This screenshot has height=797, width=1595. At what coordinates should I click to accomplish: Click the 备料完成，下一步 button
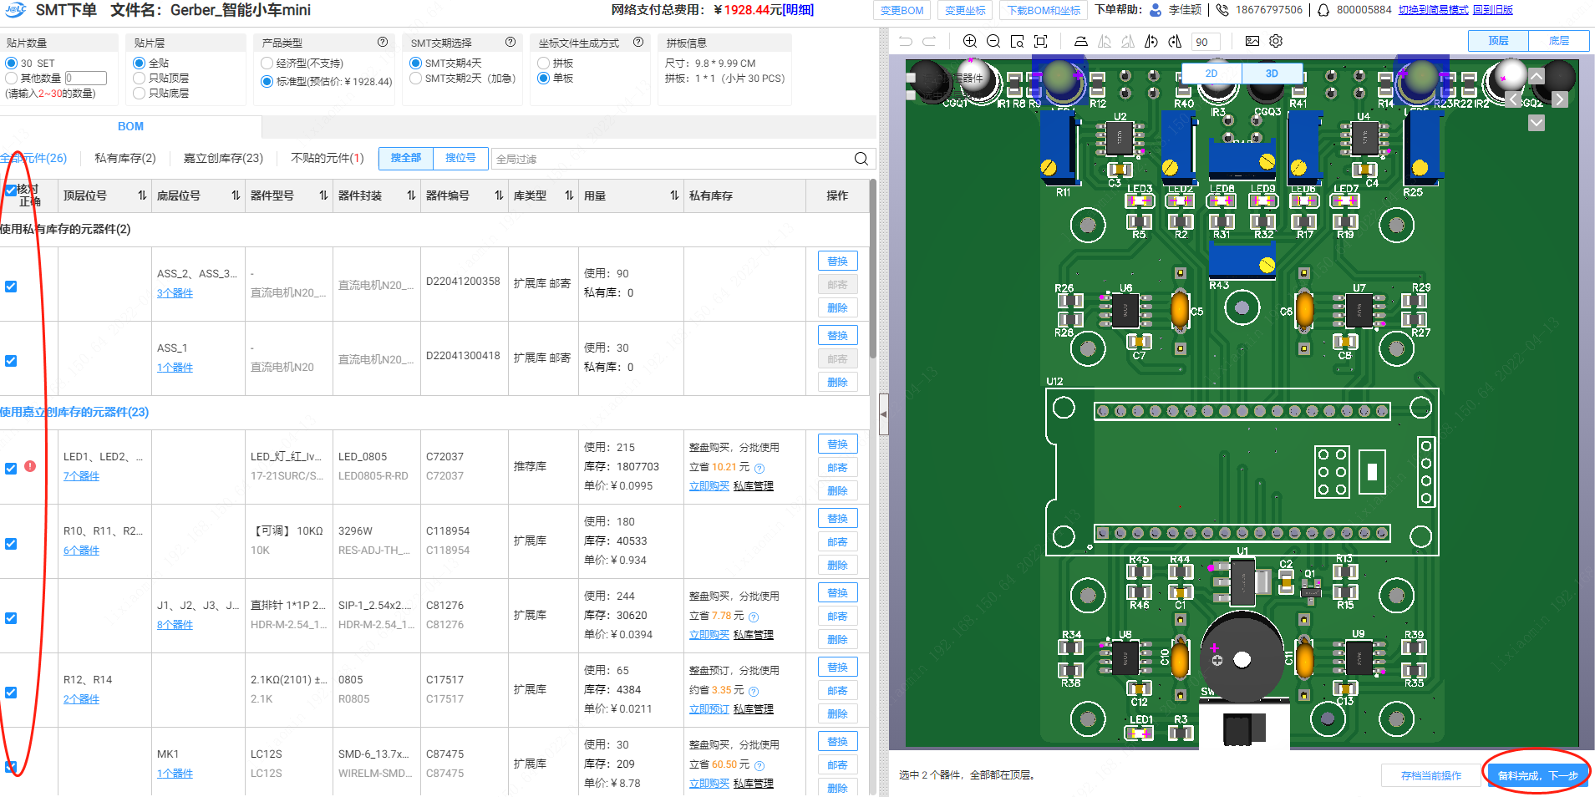(x=1537, y=775)
